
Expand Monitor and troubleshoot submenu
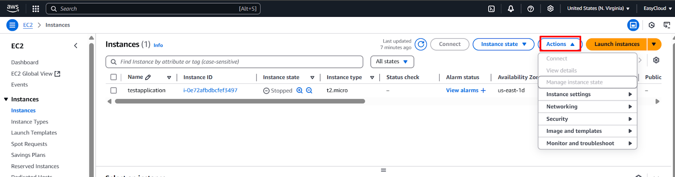[587, 143]
